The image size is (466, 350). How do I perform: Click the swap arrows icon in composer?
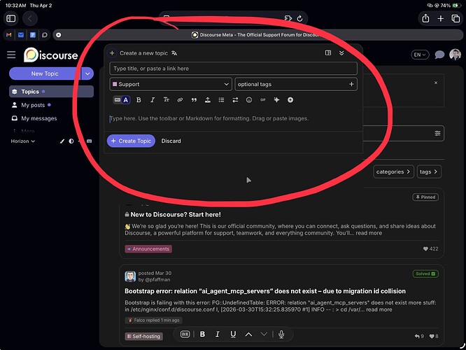[x=235, y=100]
